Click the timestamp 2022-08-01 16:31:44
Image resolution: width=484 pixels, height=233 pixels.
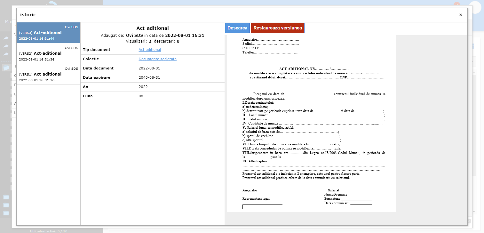tap(36, 38)
